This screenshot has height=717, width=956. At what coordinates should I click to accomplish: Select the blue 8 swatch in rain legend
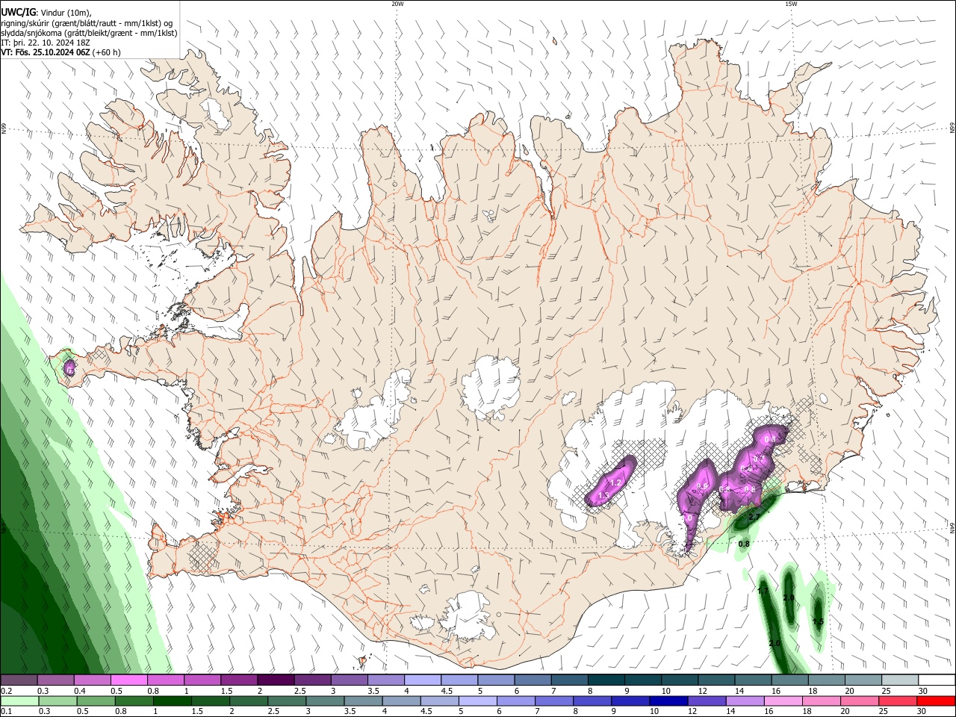[x=592, y=701]
